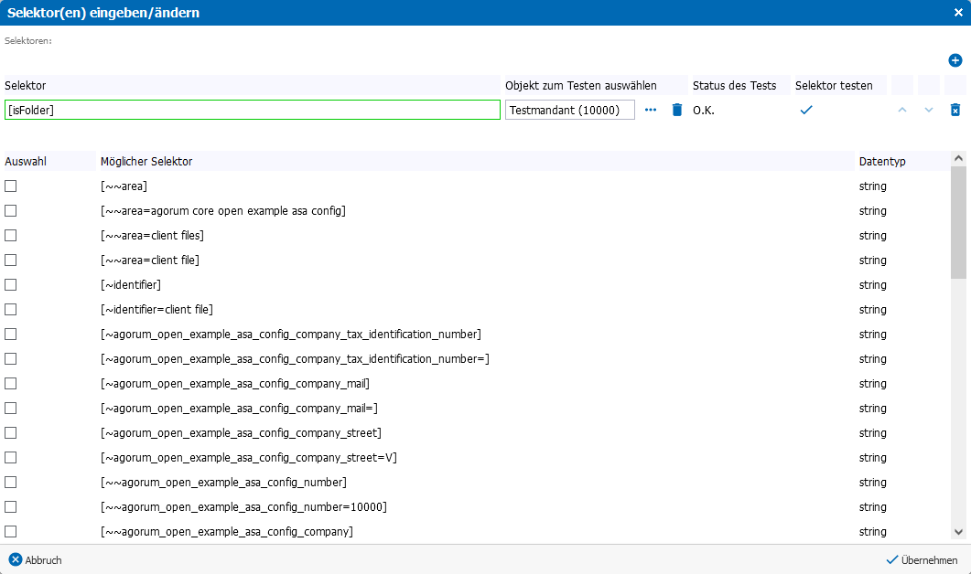The width and height of the screenshot is (971, 574).
Task: Move selector row down arrow
Action: (x=928, y=110)
